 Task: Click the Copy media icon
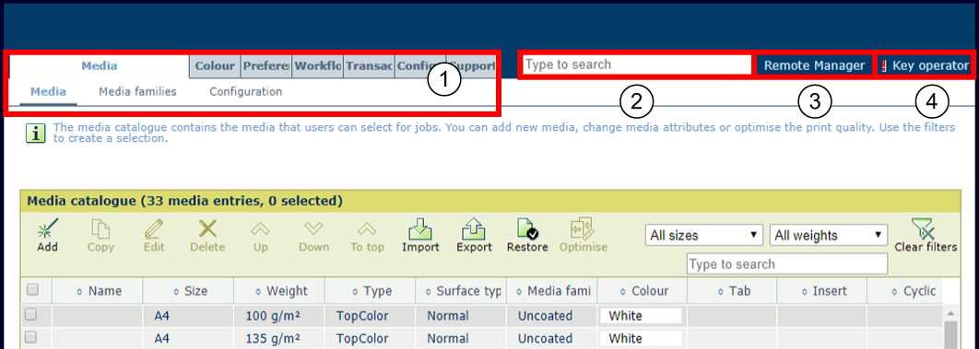tap(100, 228)
